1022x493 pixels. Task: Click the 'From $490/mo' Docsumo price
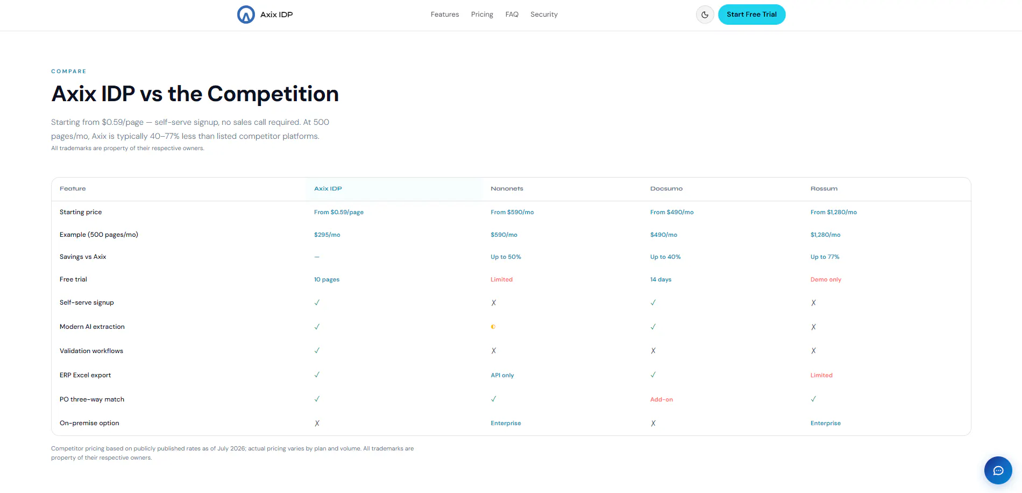672,212
